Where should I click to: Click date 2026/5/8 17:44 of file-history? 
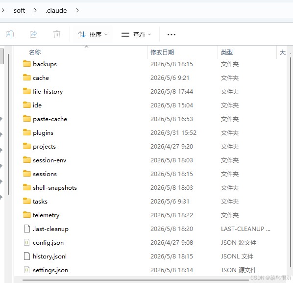click(171, 92)
